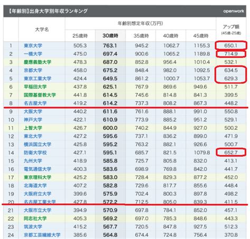Select the 1079.8 value for 防衛大学校

click(201, 152)
